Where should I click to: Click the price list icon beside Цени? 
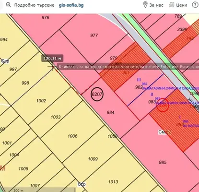(x=171, y=5)
